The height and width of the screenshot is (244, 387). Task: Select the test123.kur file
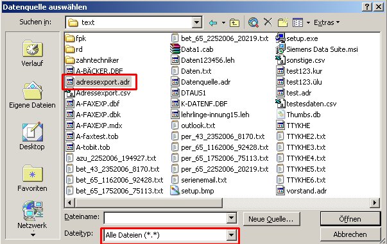(299, 71)
